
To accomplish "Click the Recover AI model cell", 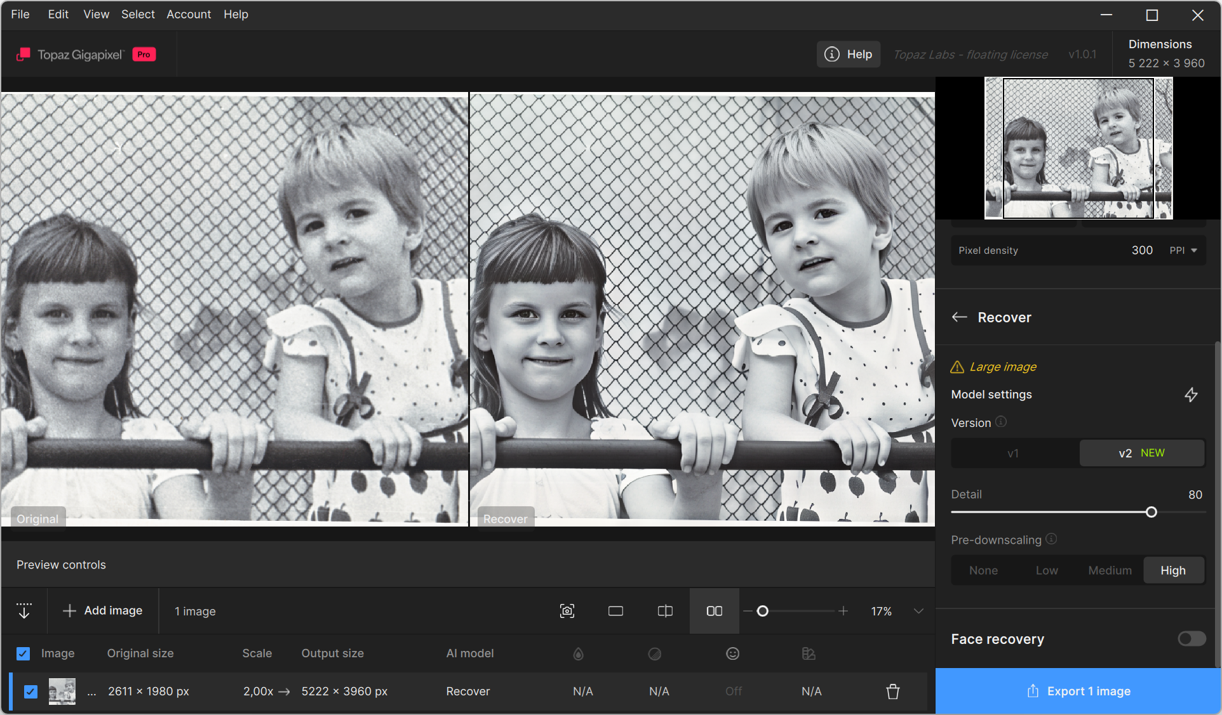I will 468,692.
